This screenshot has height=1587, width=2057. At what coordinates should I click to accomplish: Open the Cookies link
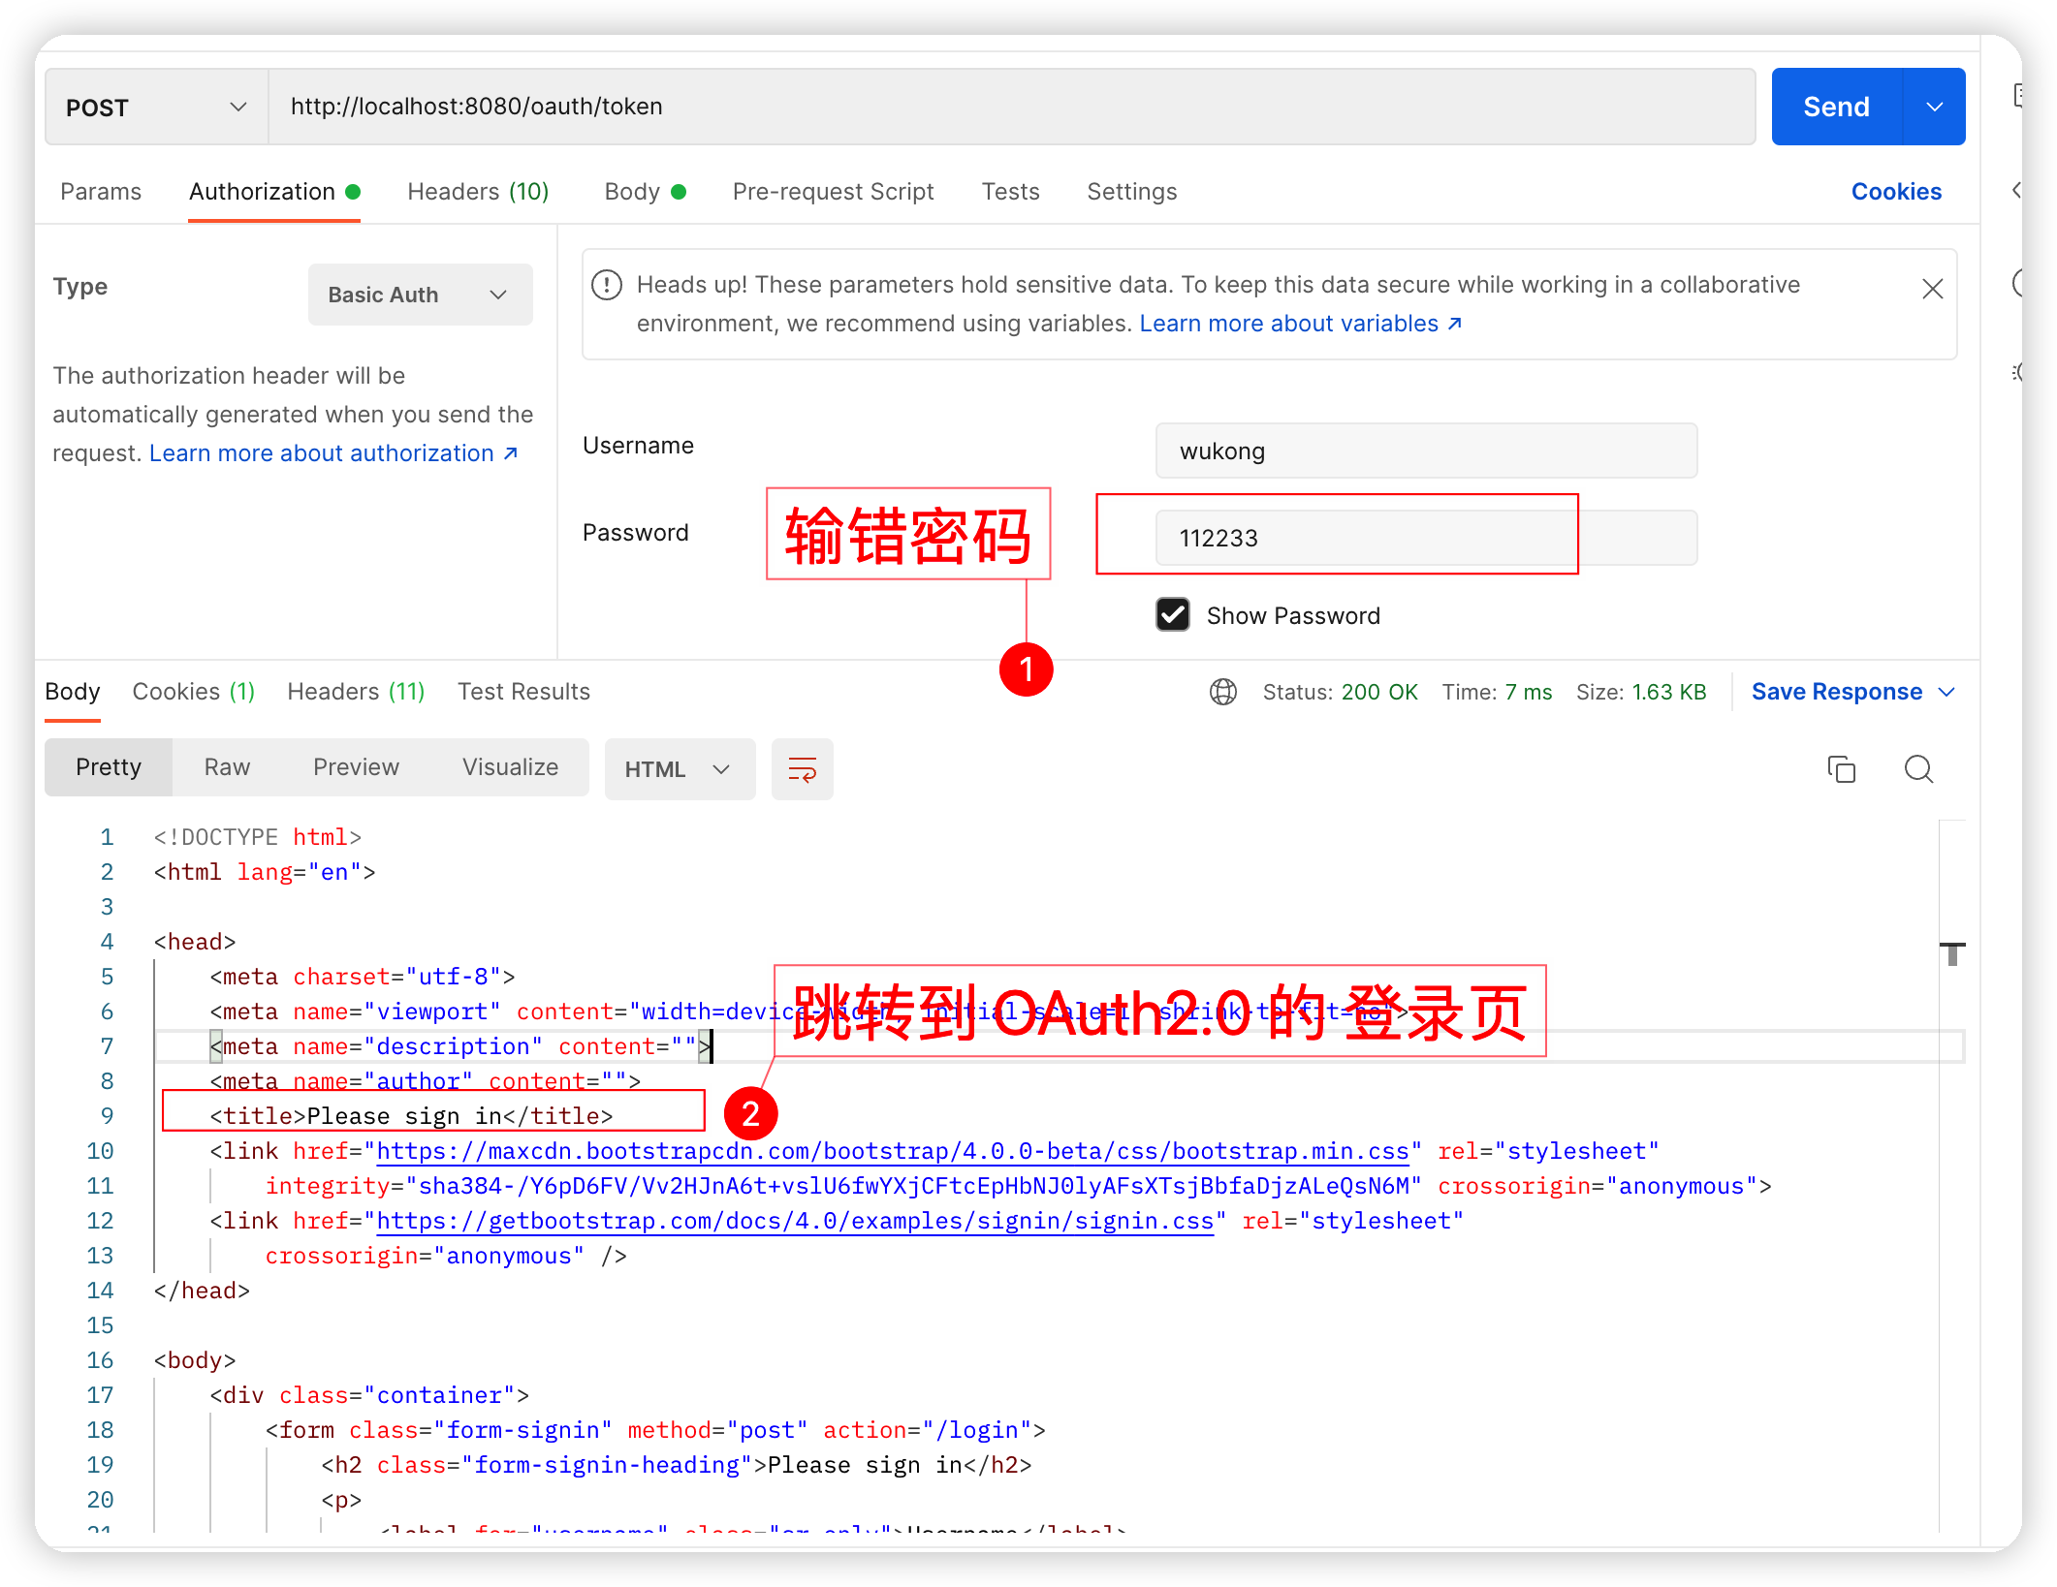1895,192
